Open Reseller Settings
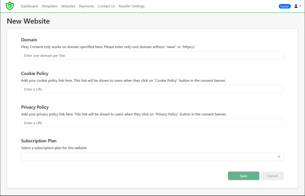The height and width of the screenshot is (196, 305). 131,6
